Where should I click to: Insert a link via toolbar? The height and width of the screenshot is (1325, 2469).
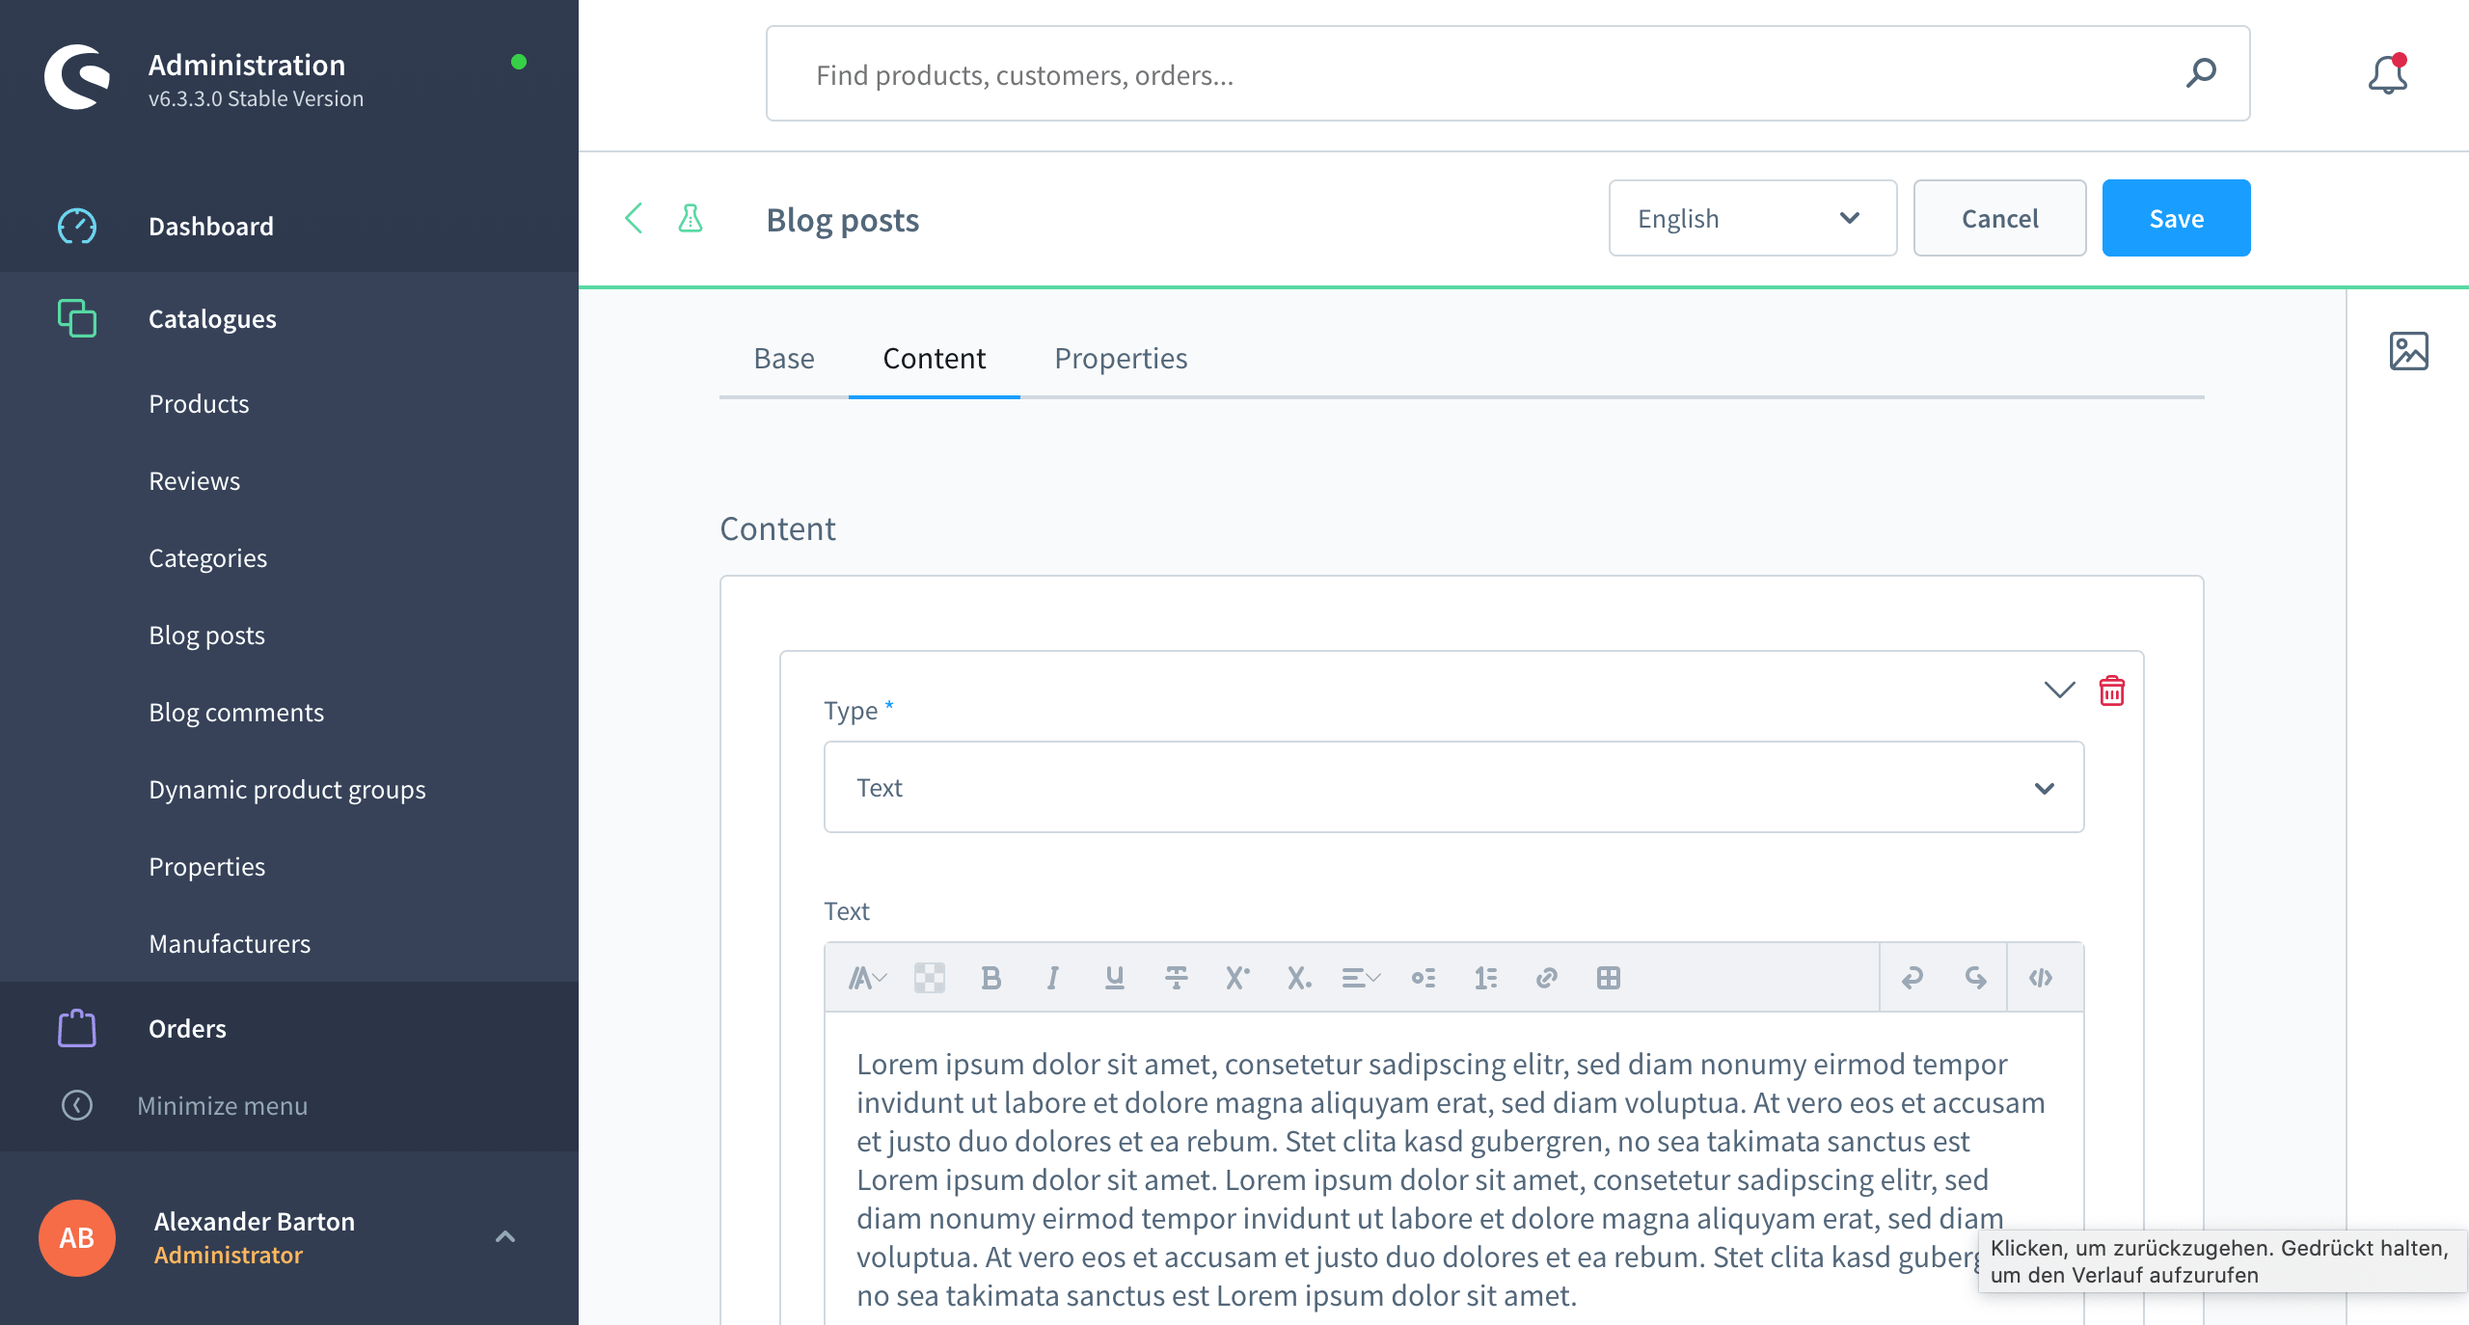click(1546, 978)
